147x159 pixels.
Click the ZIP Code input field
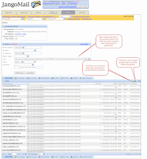tap(39, 68)
